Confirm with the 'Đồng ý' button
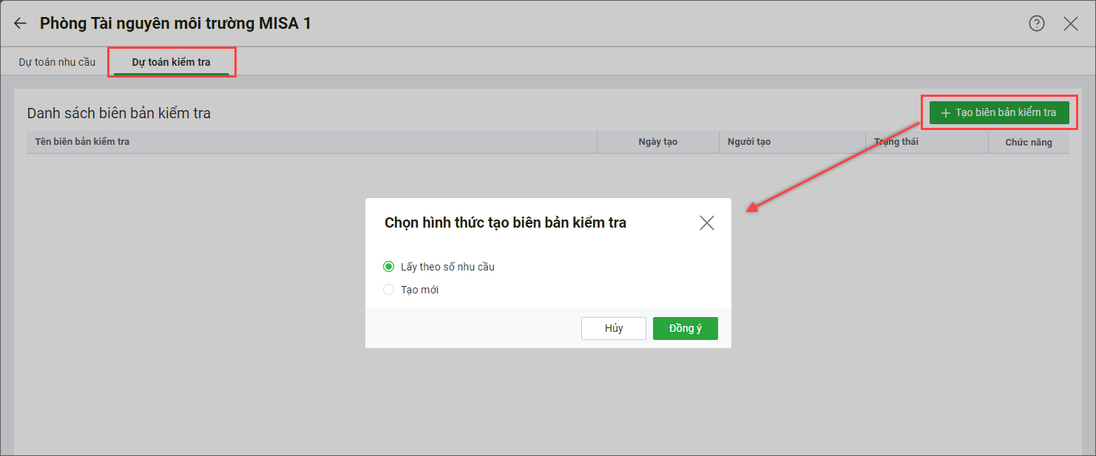Screen dimensions: 1096x456 tap(685, 328)
